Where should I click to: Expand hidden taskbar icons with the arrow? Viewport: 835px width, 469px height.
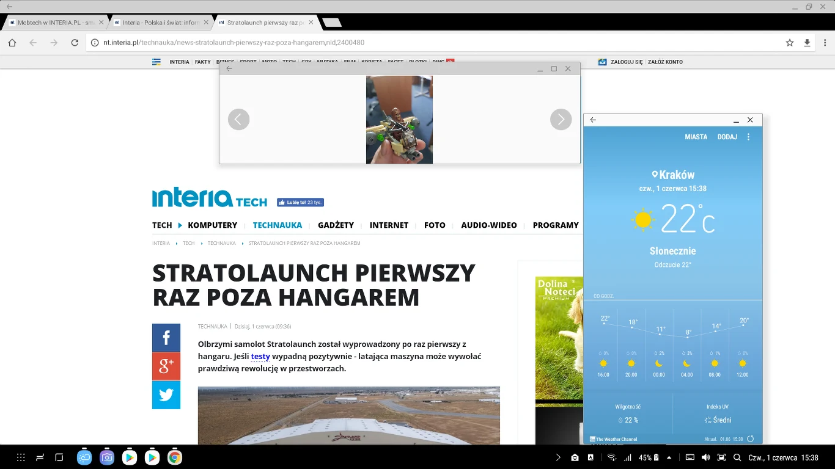pos(557,457)
